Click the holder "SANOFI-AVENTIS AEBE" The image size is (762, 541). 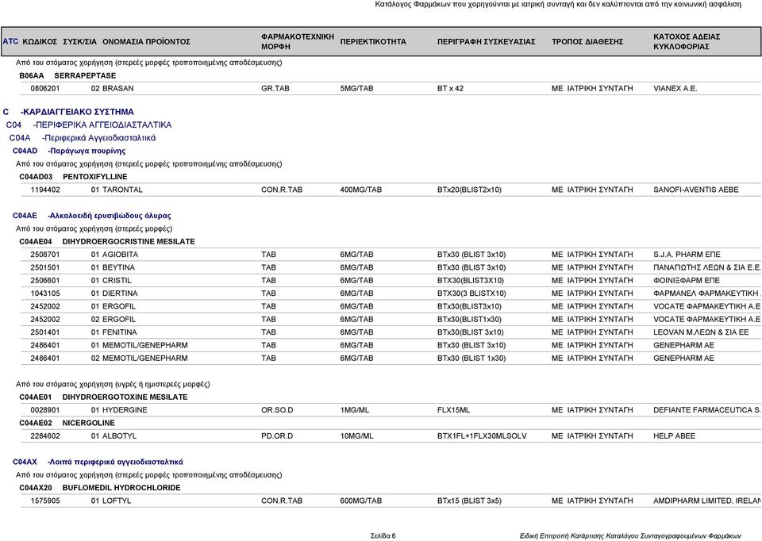[x=696, y=190]
